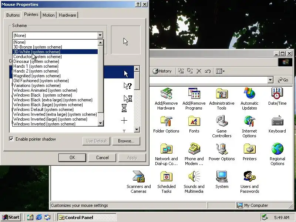Select the Normal Select cursor row
This screenshot has height=222, width=296.
click(x=71, y=72)
